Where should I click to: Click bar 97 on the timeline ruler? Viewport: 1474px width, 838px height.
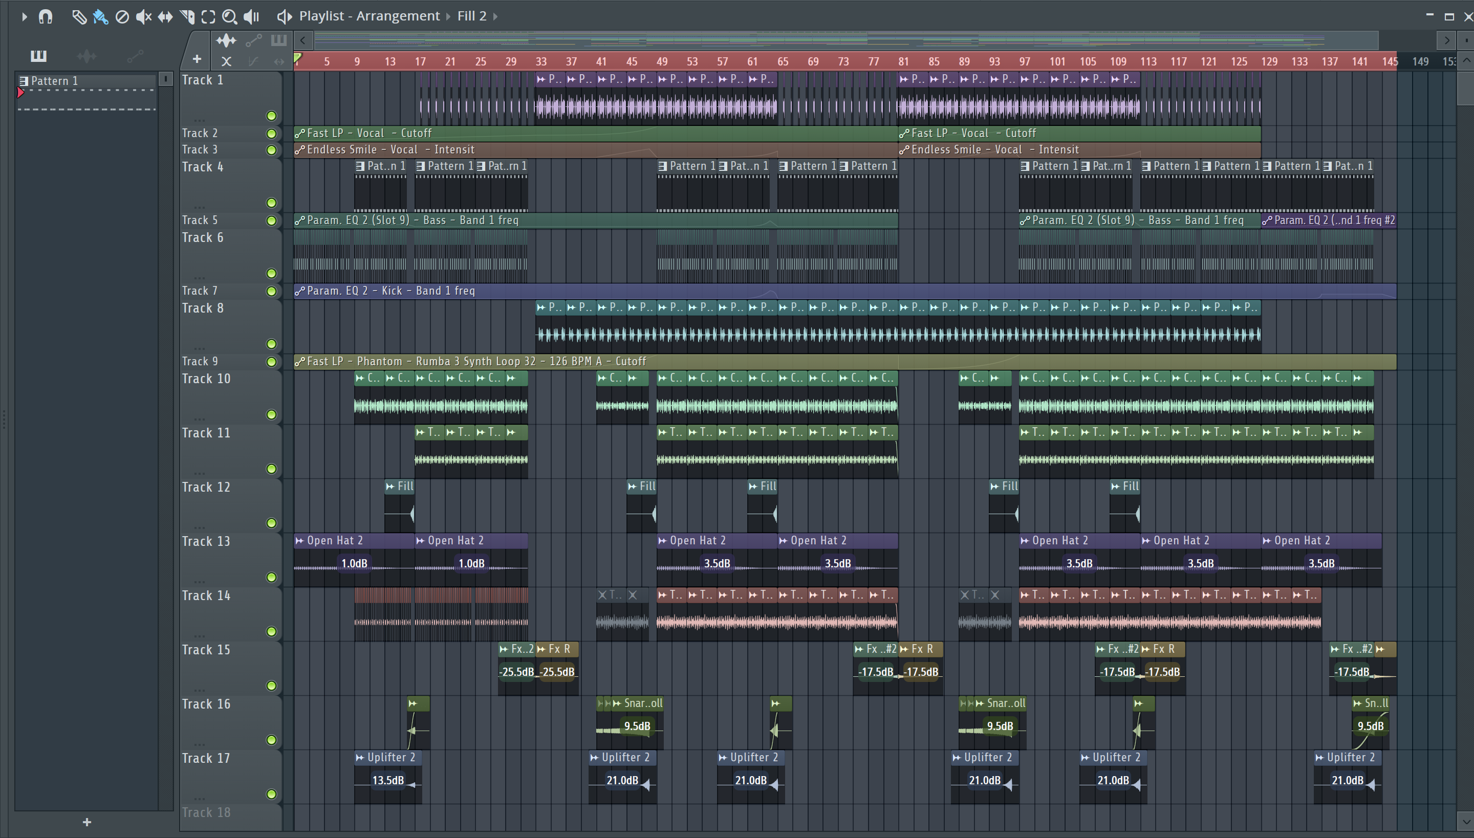coord(1024,61)
